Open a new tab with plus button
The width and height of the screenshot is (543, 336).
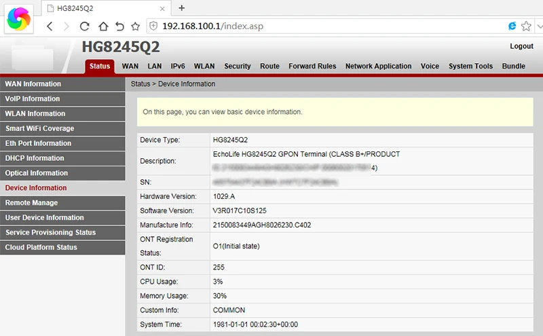[x=181, y=8]
